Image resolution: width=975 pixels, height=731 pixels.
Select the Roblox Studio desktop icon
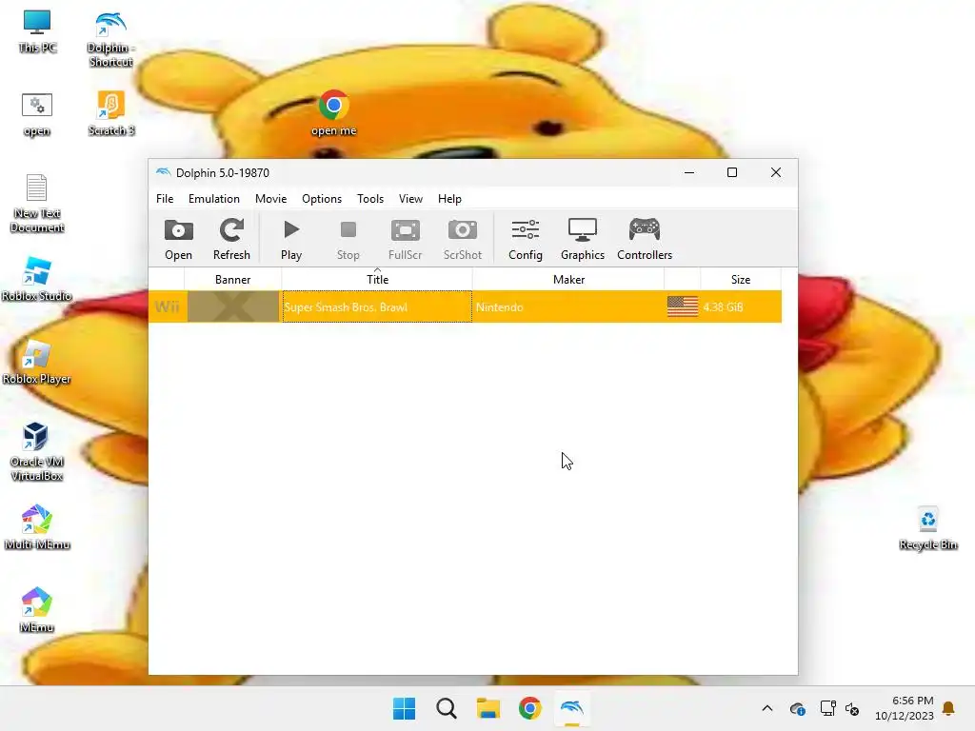37,279
